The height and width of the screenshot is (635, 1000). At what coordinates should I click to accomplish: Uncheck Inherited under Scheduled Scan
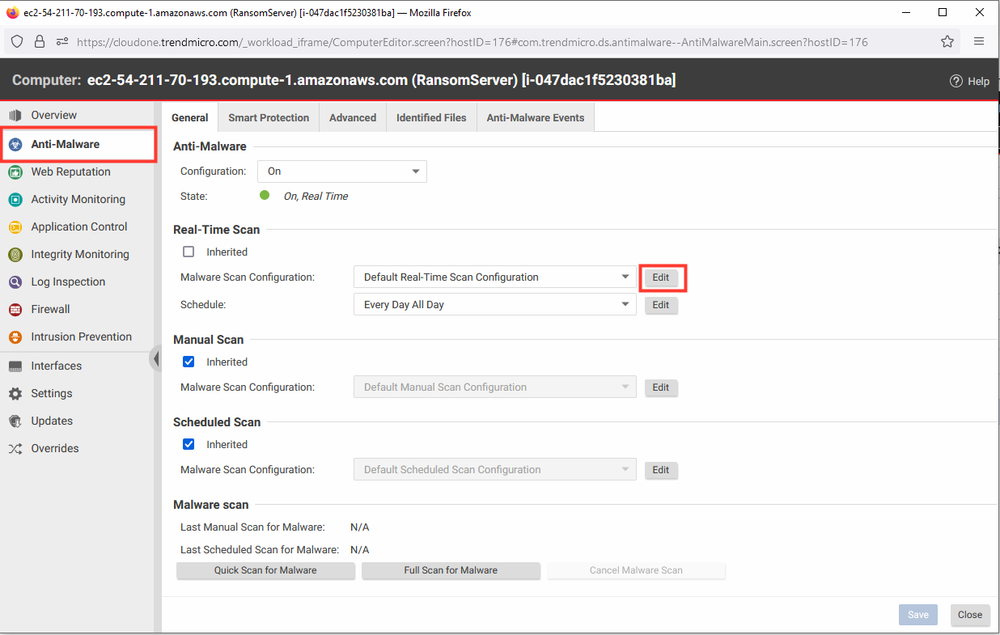coord(189,444)
